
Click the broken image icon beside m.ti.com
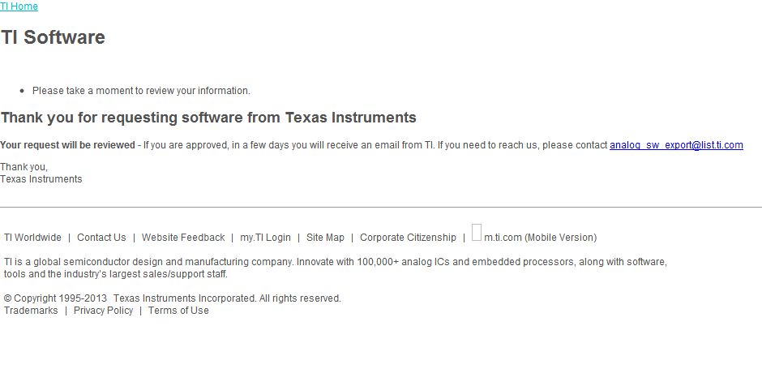coord(477,233)
